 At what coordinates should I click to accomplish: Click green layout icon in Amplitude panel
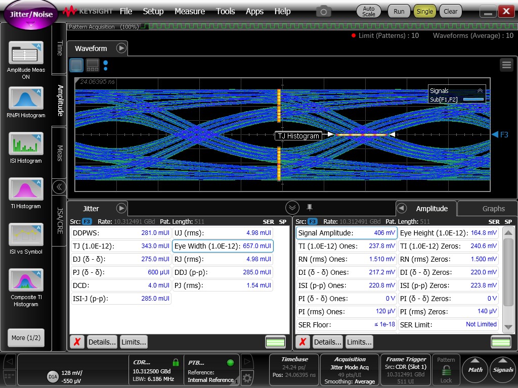(501, 342)
